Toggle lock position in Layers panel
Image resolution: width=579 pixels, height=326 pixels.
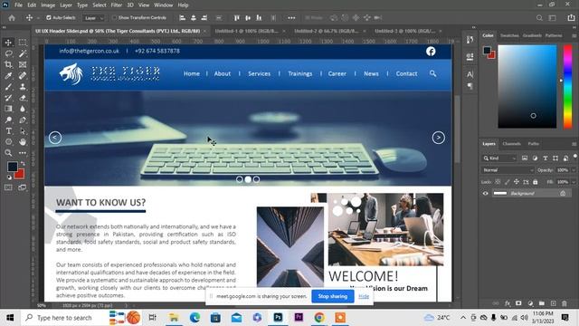point(517,182)
